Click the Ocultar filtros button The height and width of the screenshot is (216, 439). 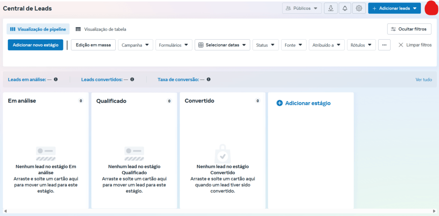pyautogui.click(x=409, y=29)
